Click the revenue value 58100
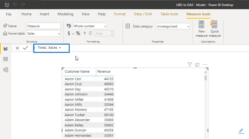This screenshot has width=249, height=139. 109,115
